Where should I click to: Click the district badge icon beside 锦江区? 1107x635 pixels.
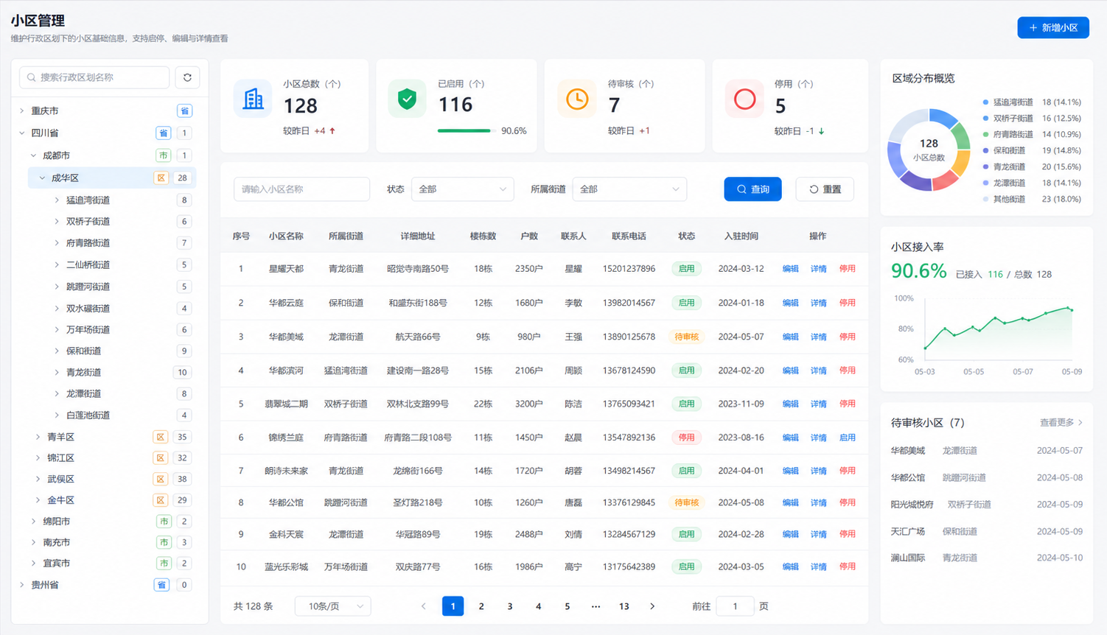161,457
